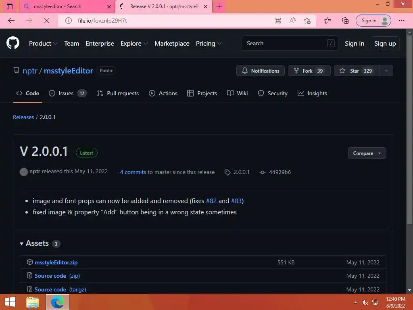This screenshot has width=413, height=310.
Task: Open the Enterprise page
Action: coord(100,44)
